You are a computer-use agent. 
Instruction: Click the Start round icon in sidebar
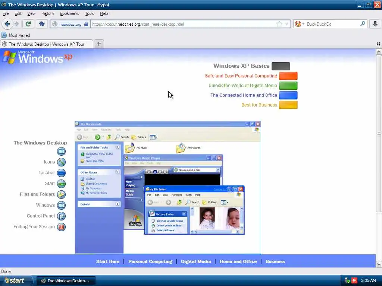[62, 184]
